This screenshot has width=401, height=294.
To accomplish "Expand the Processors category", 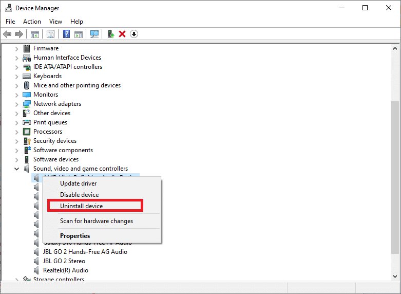I will [17, 132].
